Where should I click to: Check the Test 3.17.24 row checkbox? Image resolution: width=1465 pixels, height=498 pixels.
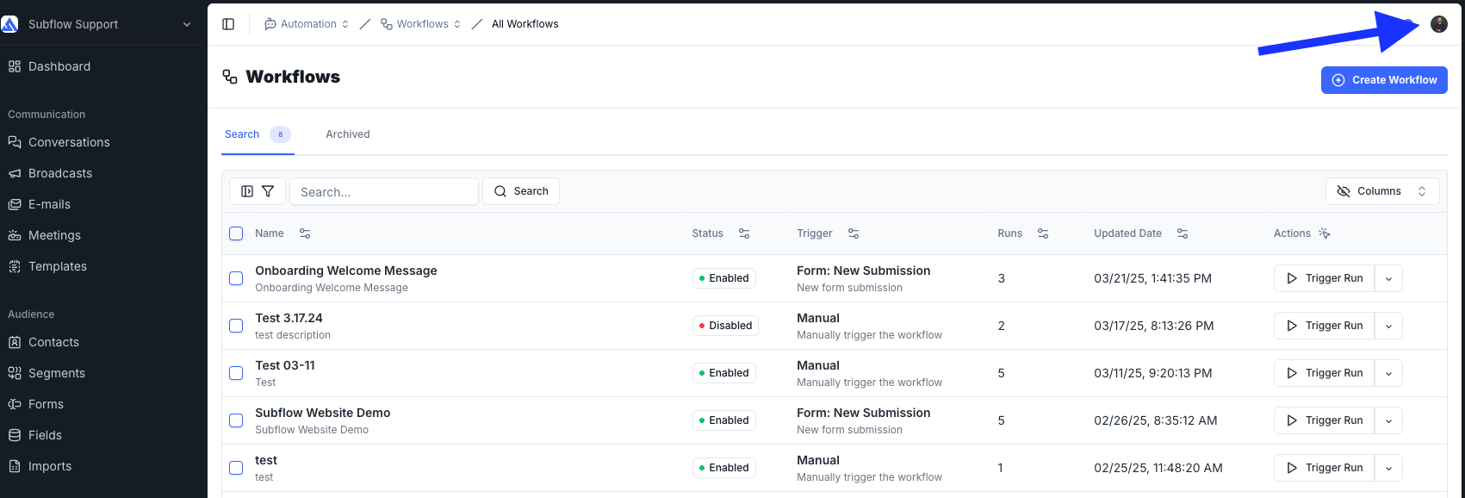click(236, 326)
